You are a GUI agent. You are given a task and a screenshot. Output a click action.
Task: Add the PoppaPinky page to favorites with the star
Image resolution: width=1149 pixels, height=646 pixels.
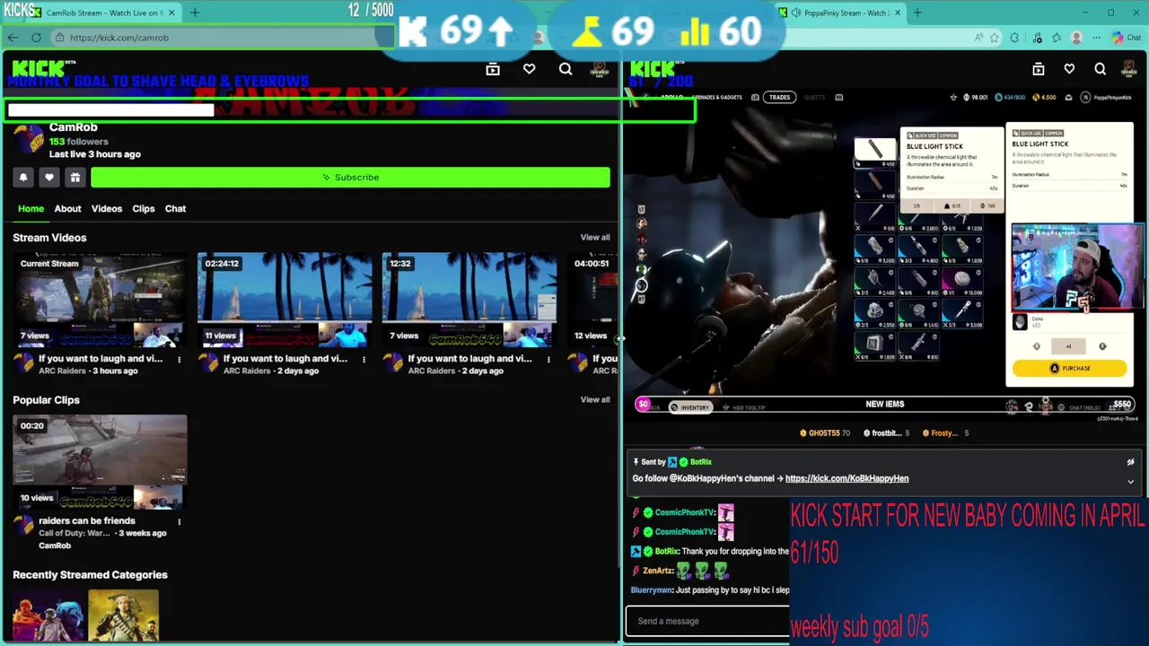(995, 38)
